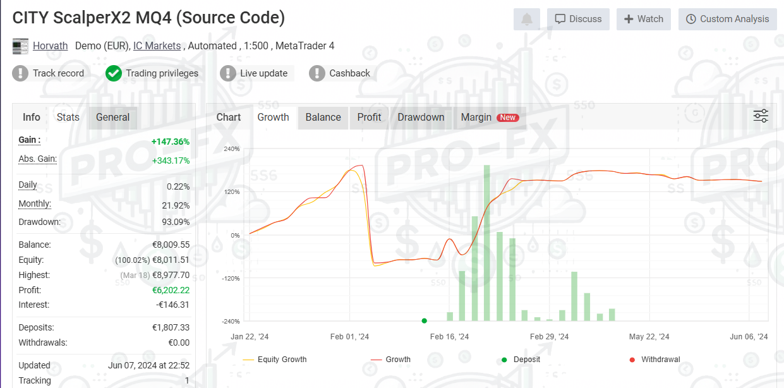Click the Gain label
This screenshot has width=784, height=388.
pyautogui.click(x=30, y=140)
